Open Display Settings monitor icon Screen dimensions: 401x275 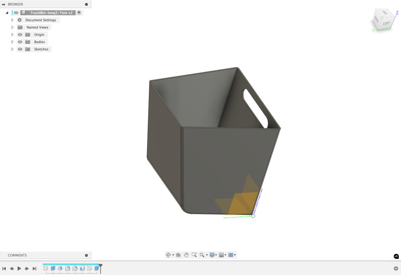point(212,255)
